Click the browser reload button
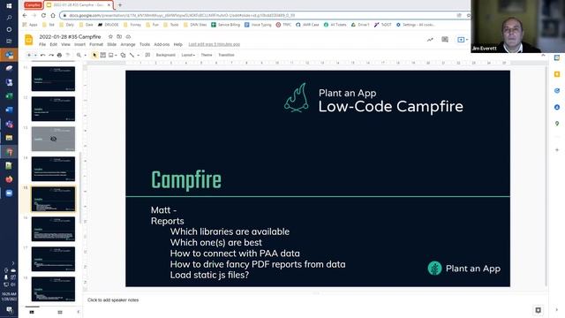 point(43,16)
